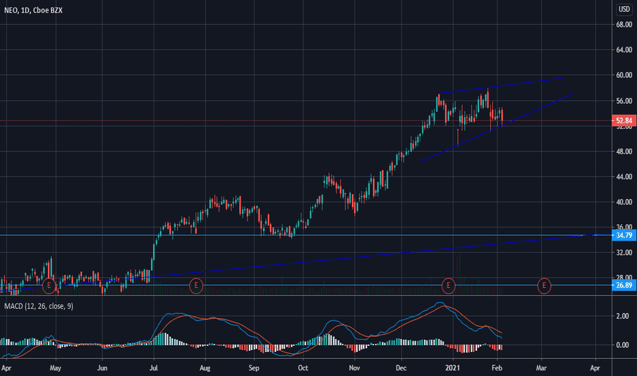Click the MACD (12, 26, close, 9) indicator legend
The image size is (637, 376).
38,306
